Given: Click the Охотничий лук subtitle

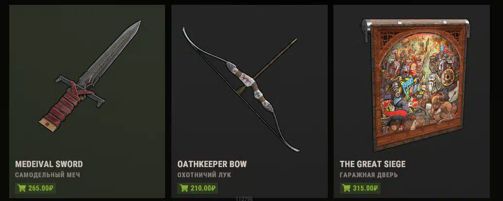Looking at the screenshot, I should (204, 175).
